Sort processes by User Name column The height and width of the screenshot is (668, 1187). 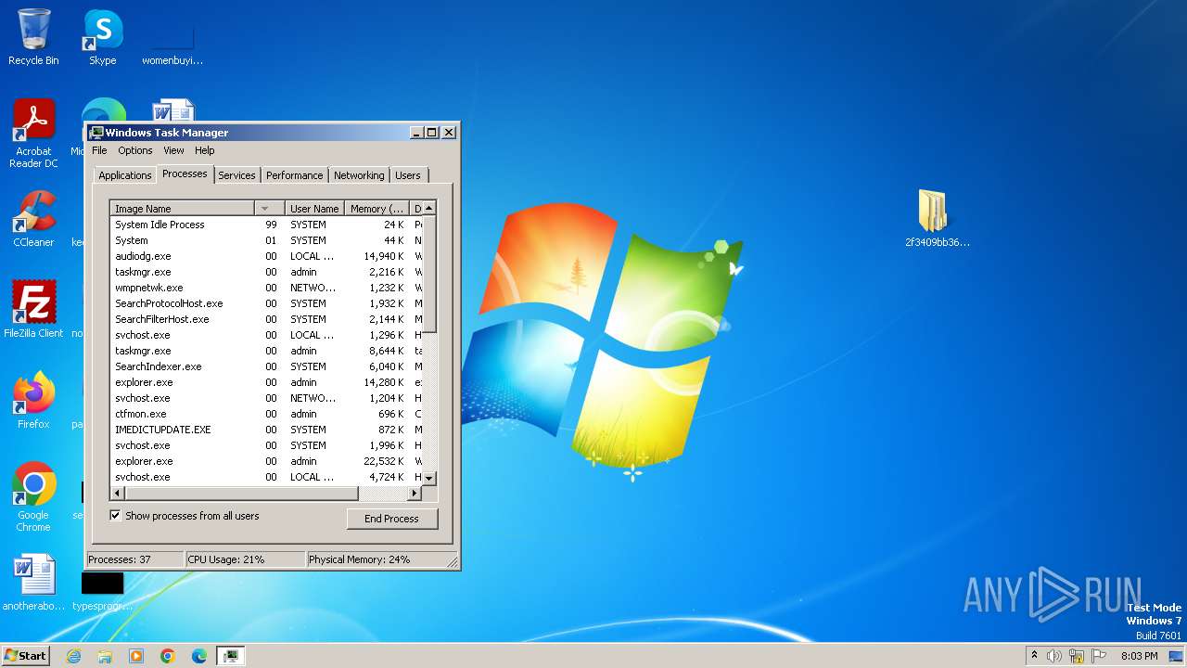(313, 209)
